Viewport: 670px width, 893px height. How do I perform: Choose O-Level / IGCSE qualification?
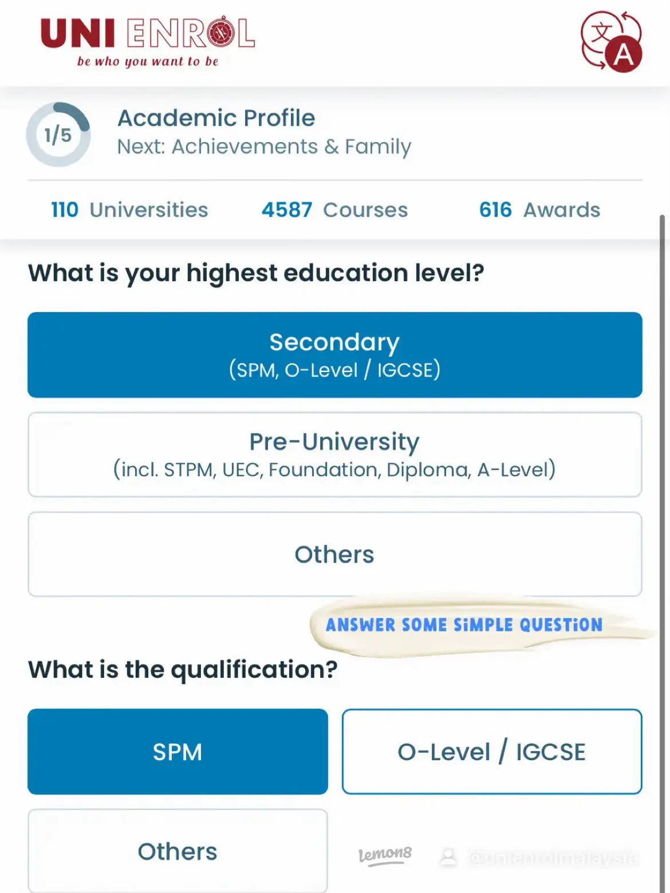(x=492, y=752)
